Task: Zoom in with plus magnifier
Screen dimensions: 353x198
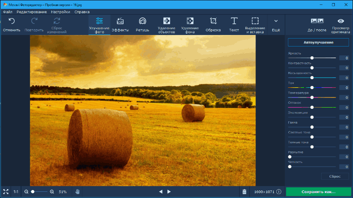Action: [52, 192]
